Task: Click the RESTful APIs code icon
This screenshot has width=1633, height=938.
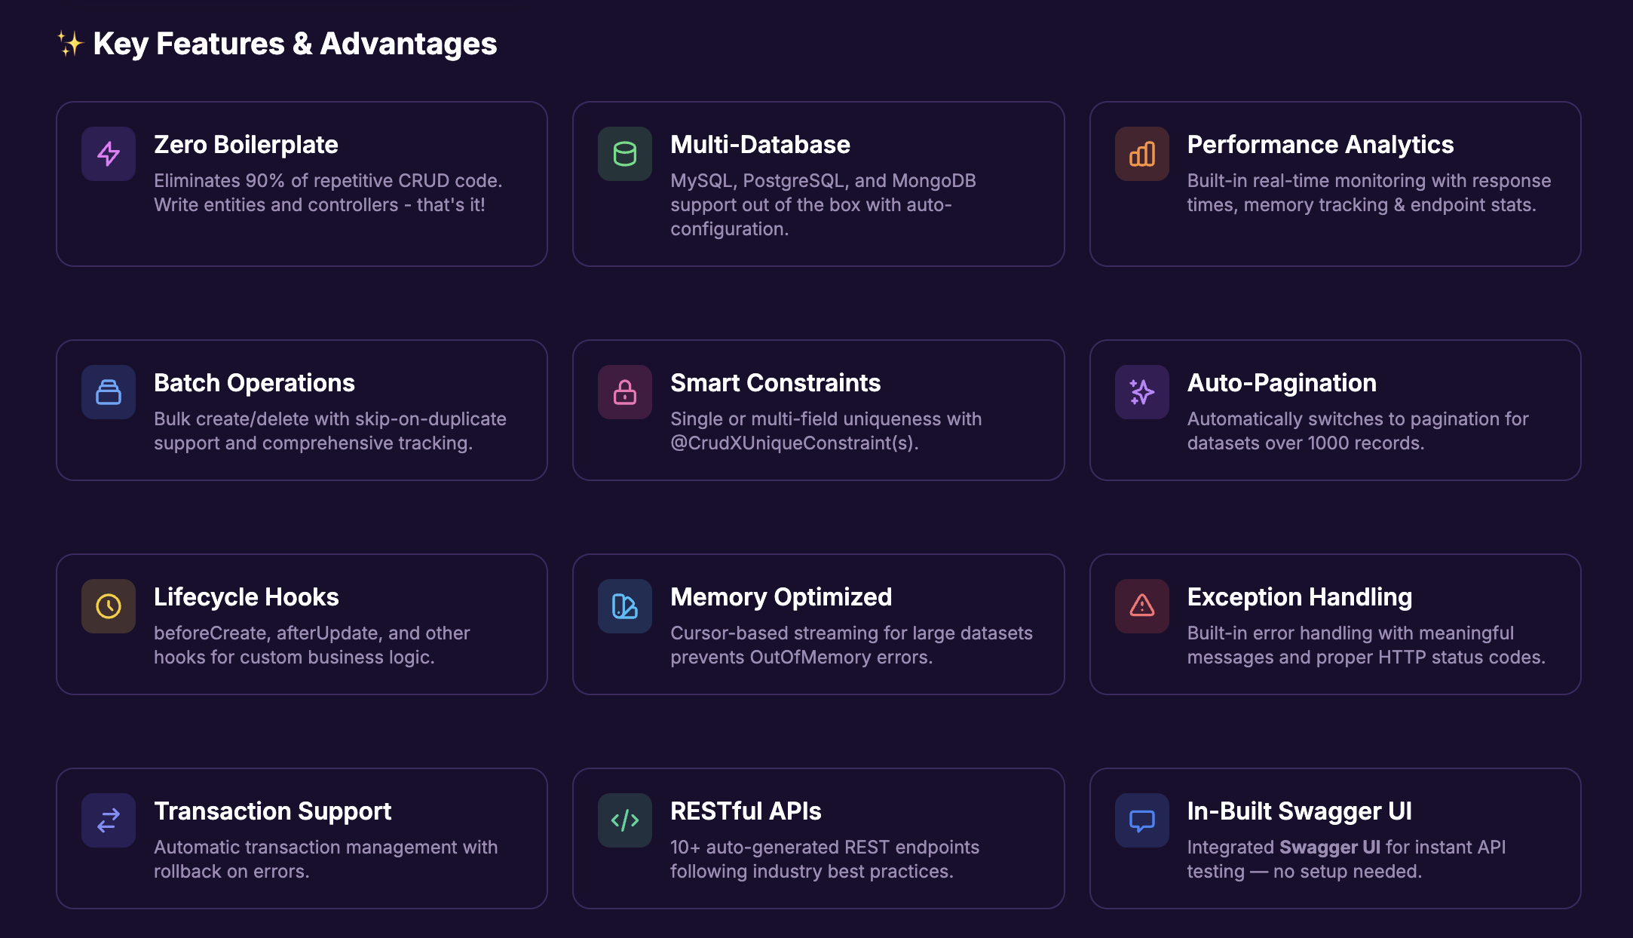Action: coord(624,820)
